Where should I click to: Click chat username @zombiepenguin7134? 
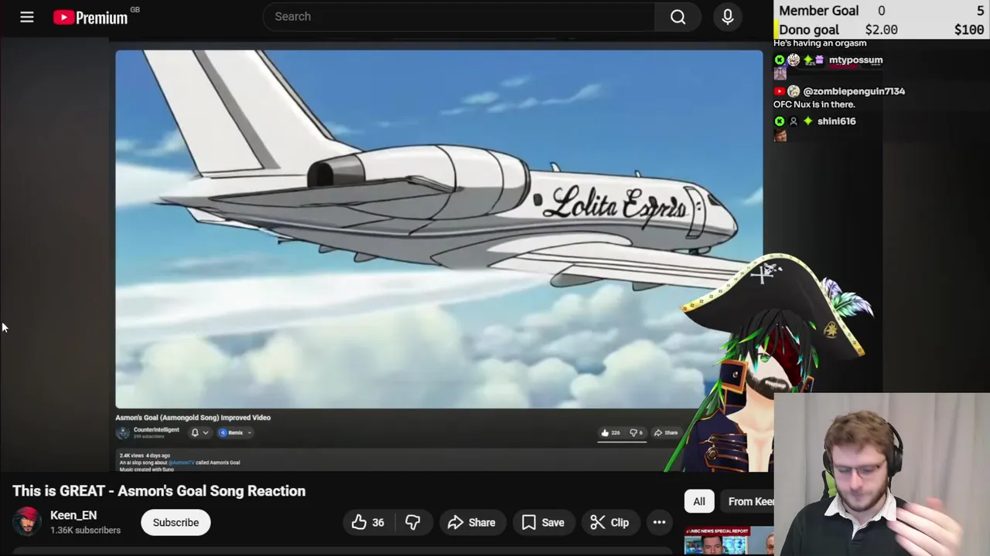pos(854,91)
